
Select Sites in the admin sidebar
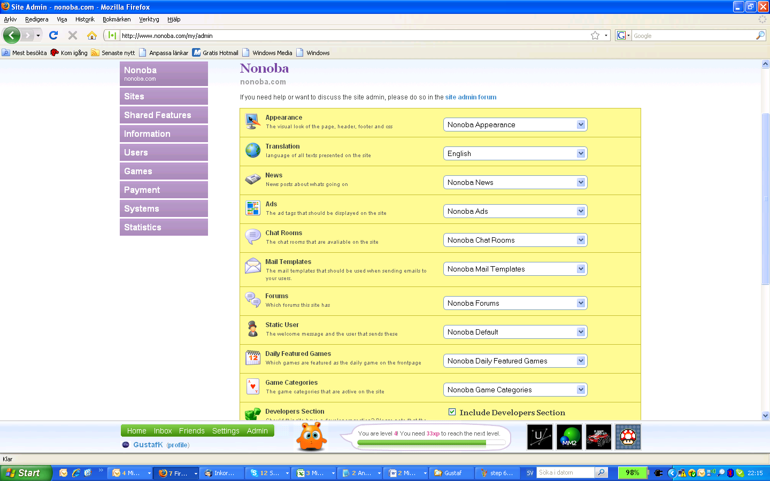pyautogui.click(x=164, y=96)
